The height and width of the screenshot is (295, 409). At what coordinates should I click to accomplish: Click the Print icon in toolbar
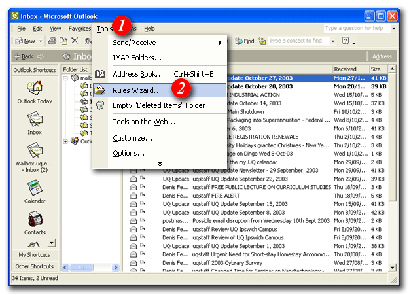(52, 41)
